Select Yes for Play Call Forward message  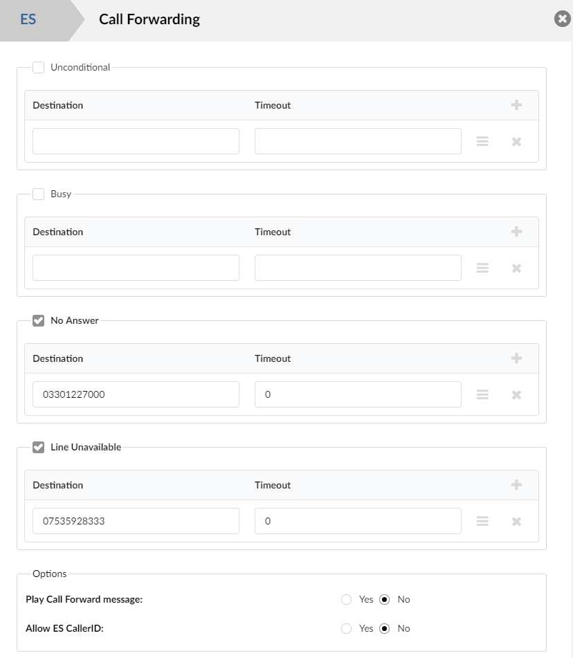click(347, 600)
